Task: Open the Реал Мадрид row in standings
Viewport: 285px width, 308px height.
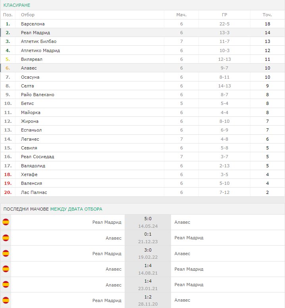Action: [142, 33]
